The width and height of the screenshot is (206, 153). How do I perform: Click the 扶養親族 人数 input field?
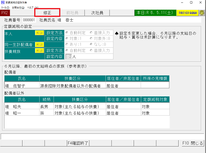click(x=69, y=57)
